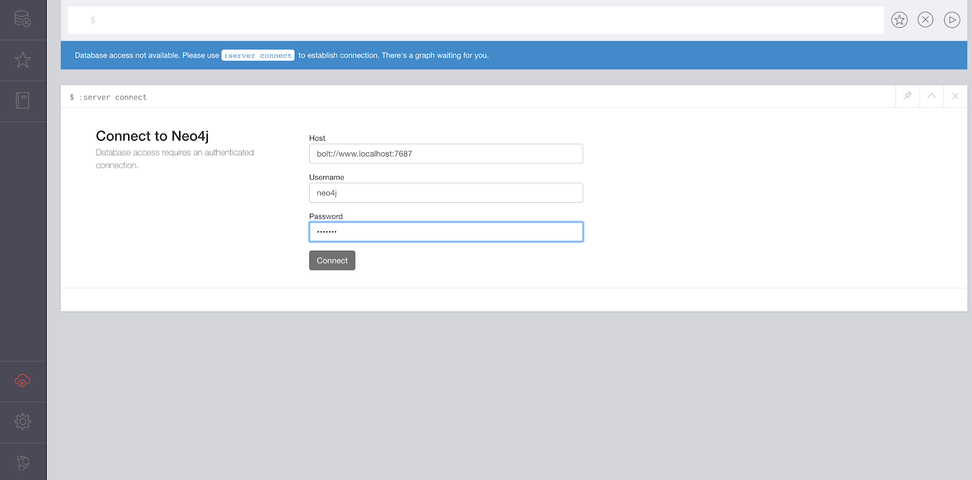Open the Documents book icon in sidebar
This screenshot has width=972, height=480.
22,100
